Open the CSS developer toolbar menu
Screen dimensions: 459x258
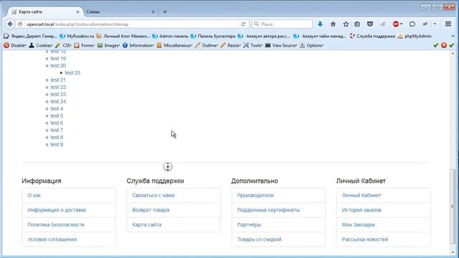click(63, 45)
